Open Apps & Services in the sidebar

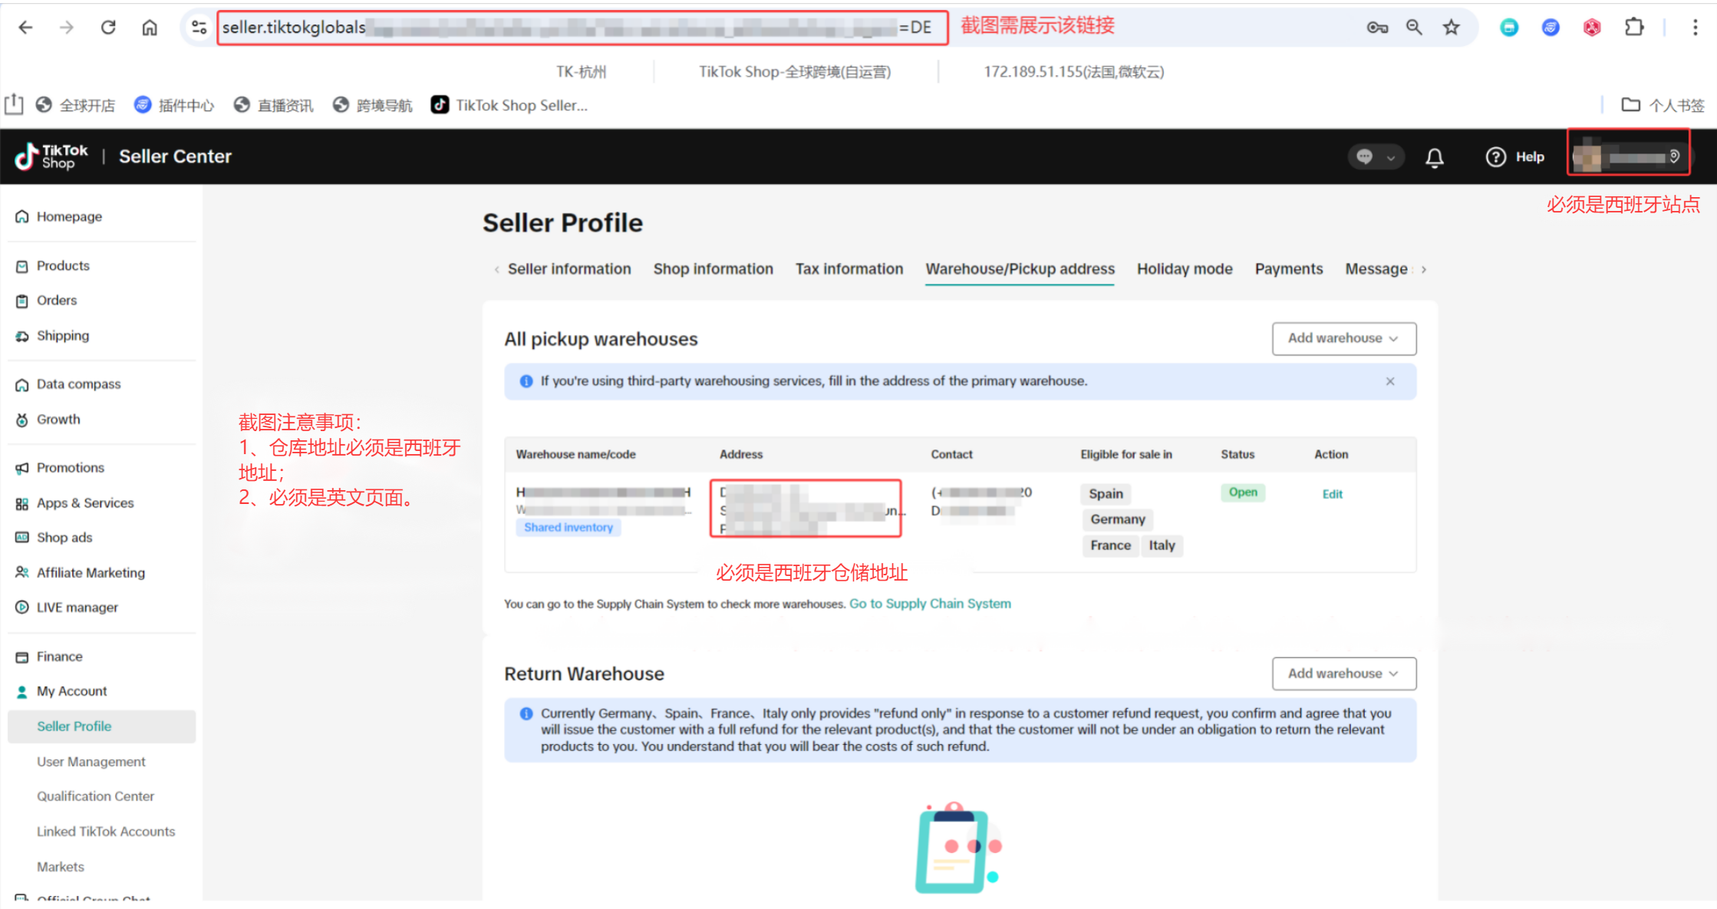pos(85,503)
